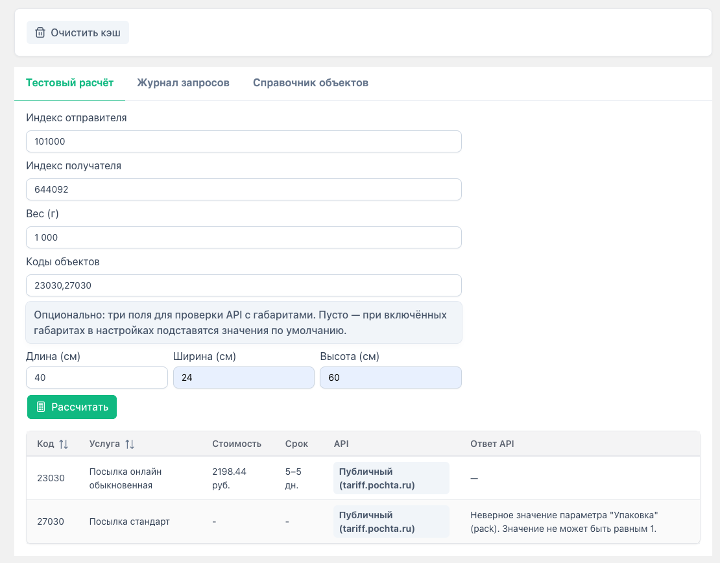Image resolution: width=720 pixels, height=563 pixels.
Task: Open the Журнал запросов tab
Action: 183,83
